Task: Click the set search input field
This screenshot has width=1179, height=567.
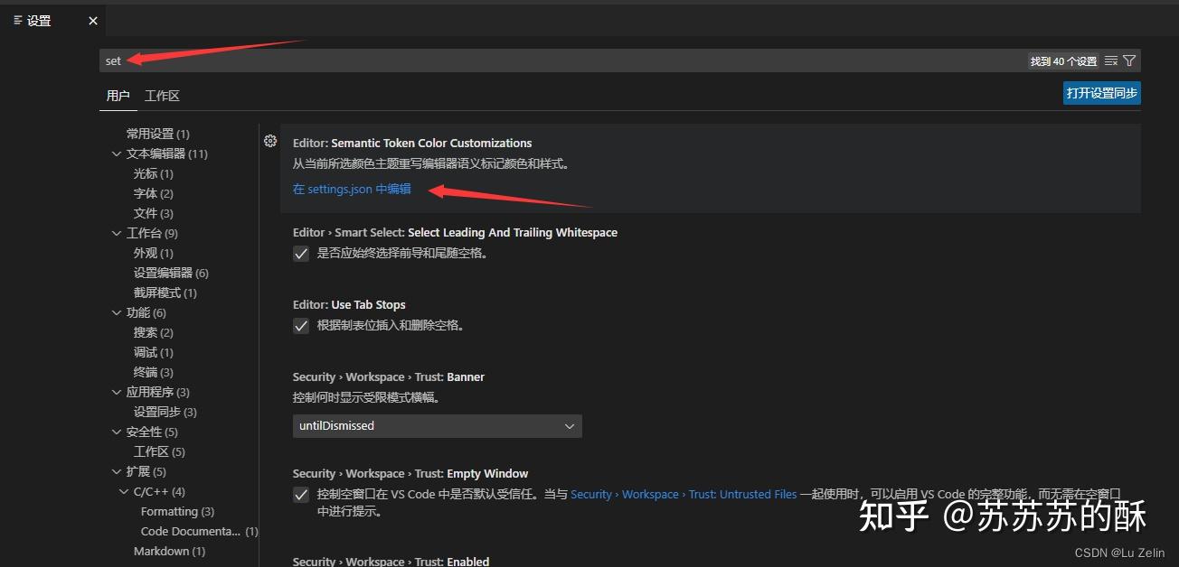Action: click(x=362, y=60)
